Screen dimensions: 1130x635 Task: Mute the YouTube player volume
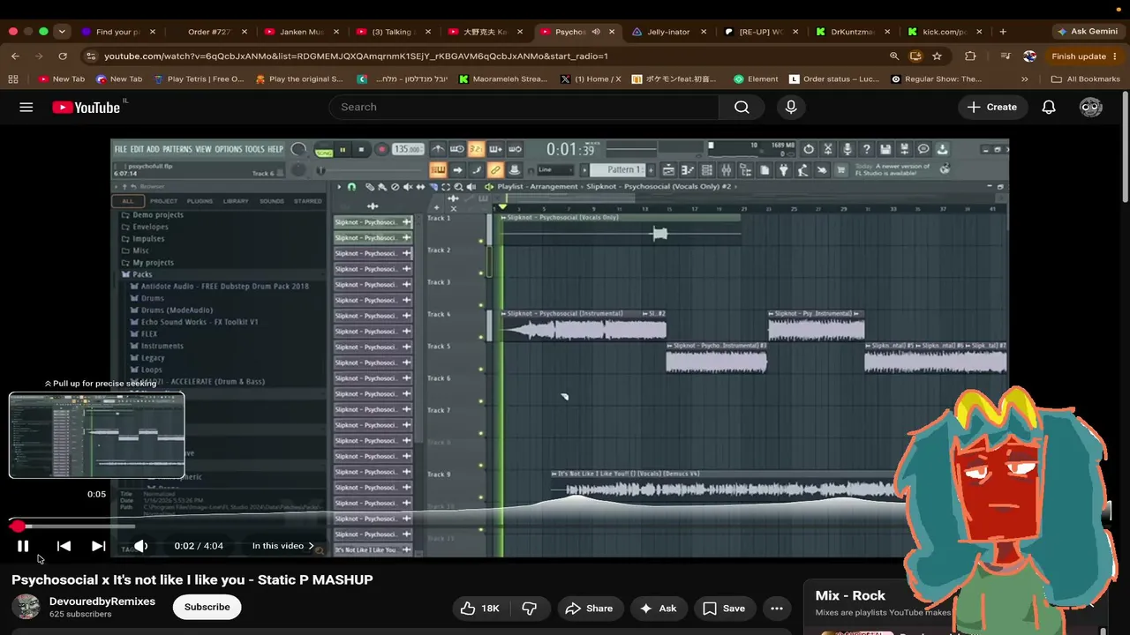(140, 546)
